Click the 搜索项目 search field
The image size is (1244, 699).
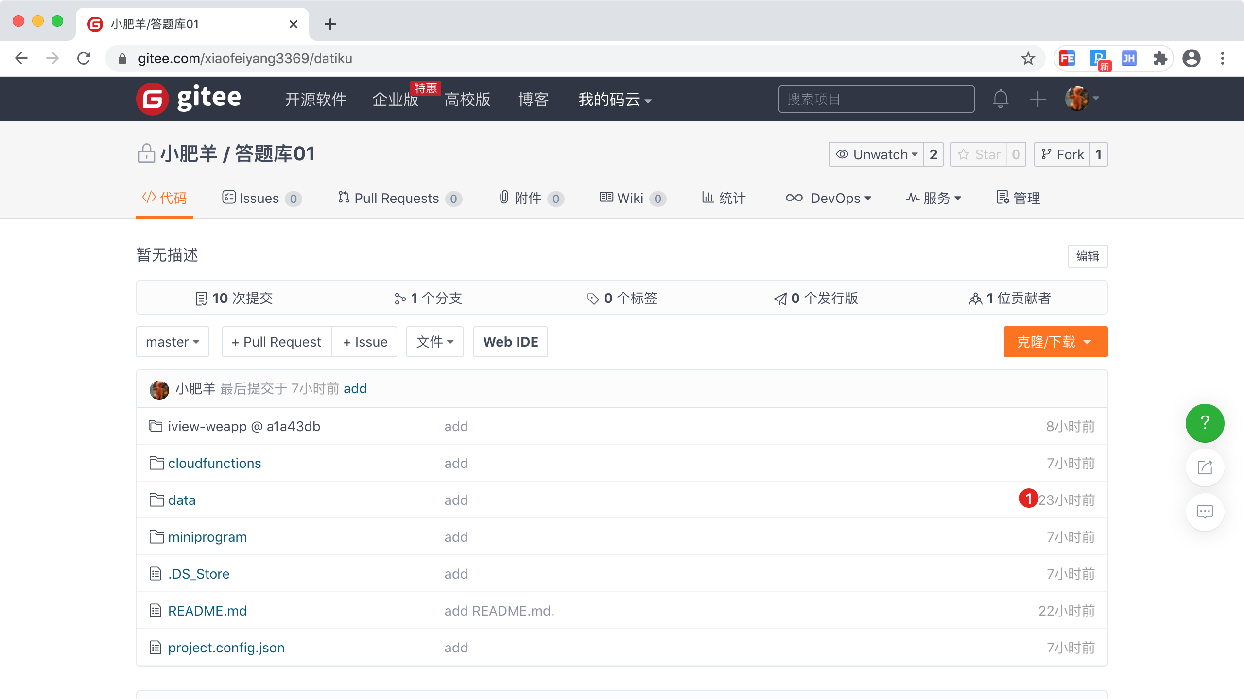[x=876, y=99]
